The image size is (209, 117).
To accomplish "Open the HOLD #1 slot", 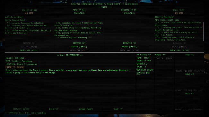I will (189, 55).
